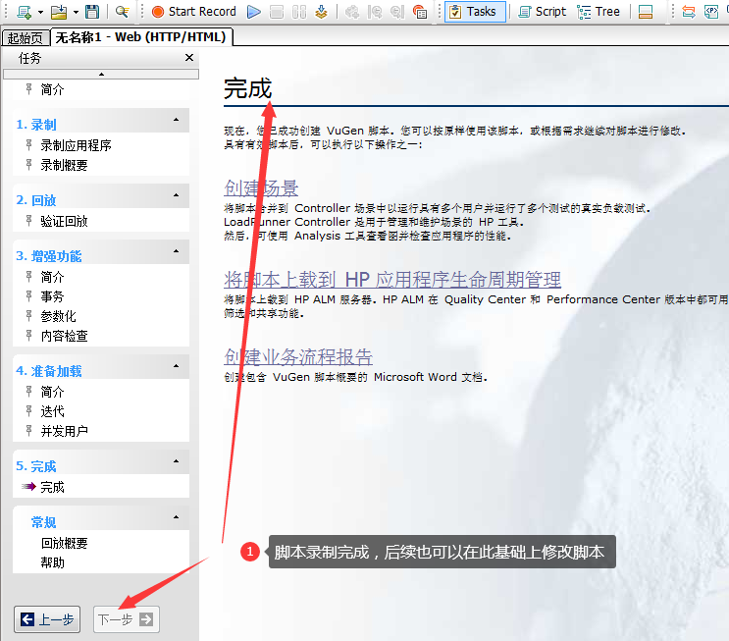Click the up arrow scroll bar in task pane
This screenshot has height=641, width=729.
pyautogui.click(x=101, y=74)
